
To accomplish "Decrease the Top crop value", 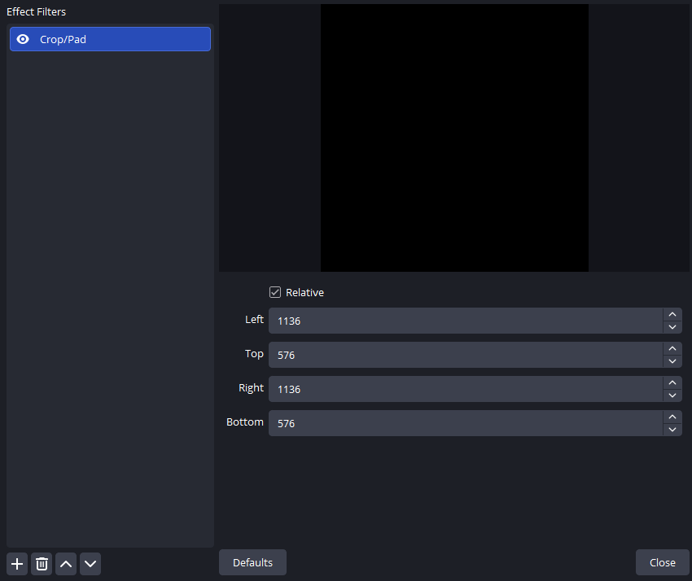I will [x=672, y=360].
